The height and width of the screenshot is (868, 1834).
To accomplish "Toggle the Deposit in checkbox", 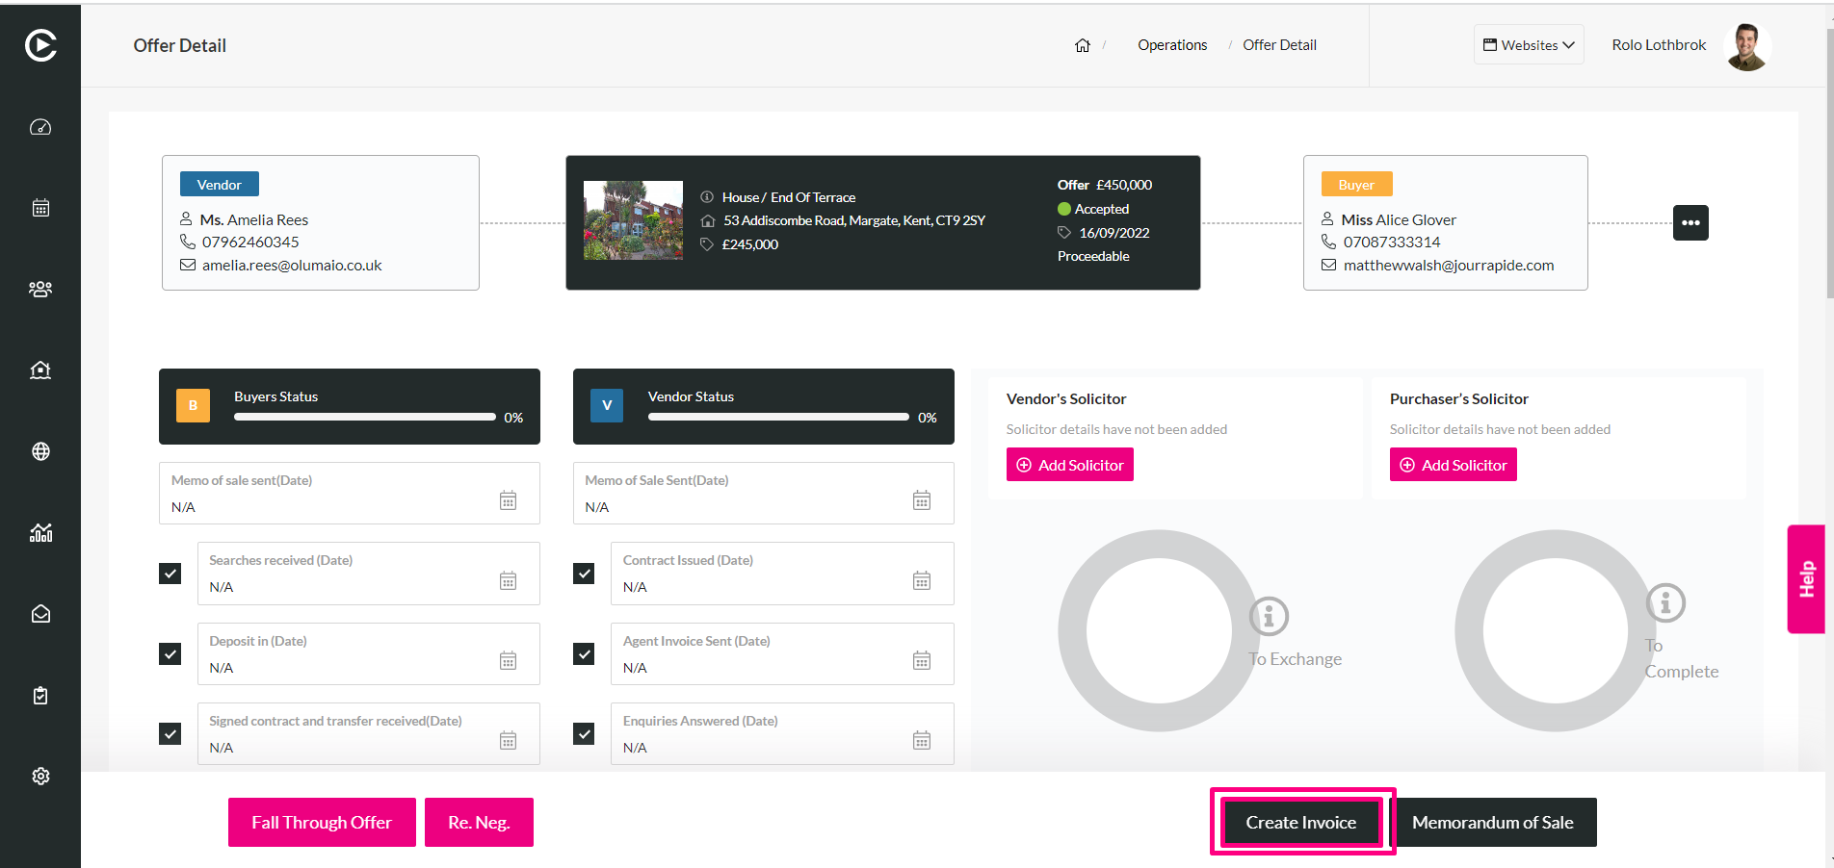I will (170, 654).
